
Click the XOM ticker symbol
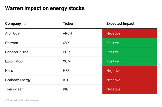pyautogui.click(x=67, y=61)
